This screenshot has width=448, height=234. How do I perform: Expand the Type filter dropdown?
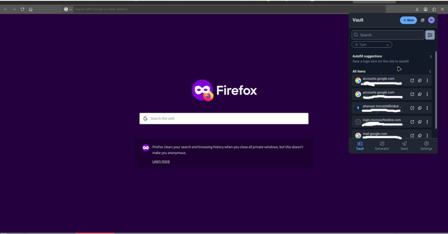[x=371, y=45]
